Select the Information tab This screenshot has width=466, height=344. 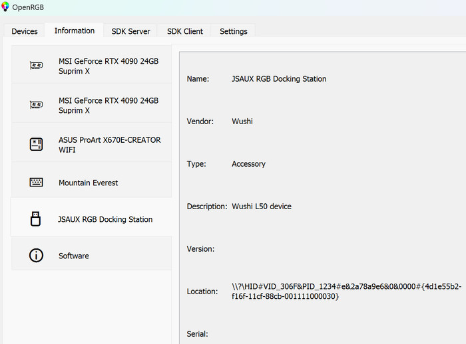pos(75,31)
